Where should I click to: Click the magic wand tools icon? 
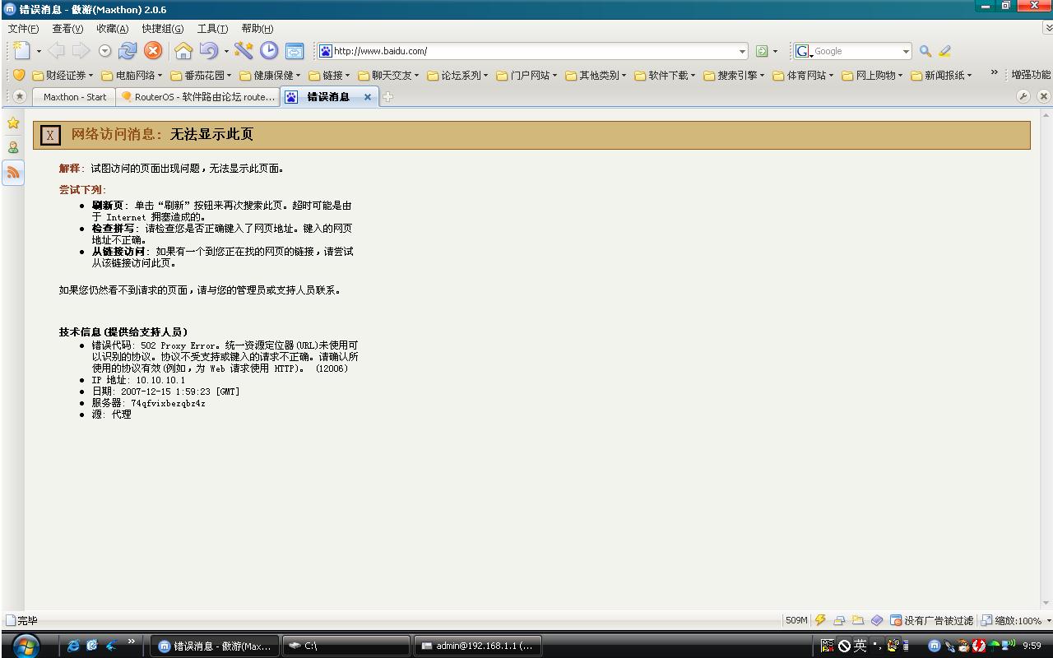pyautogui.click(x=244, y=51)
